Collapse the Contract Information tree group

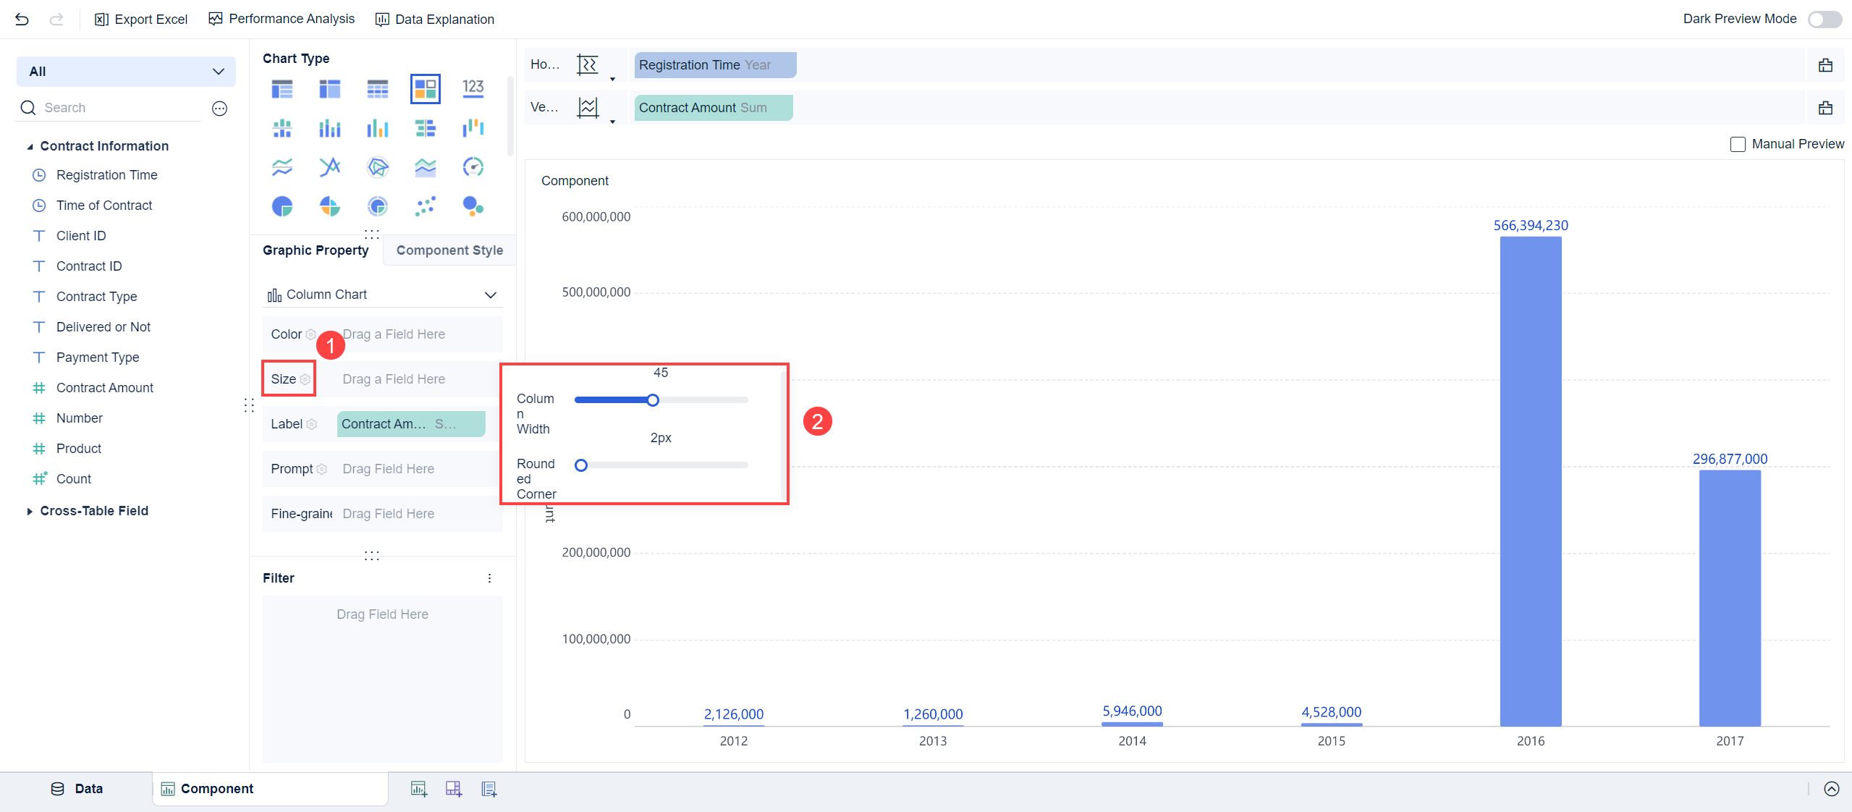pyautogui.click(x=30, y=146)
